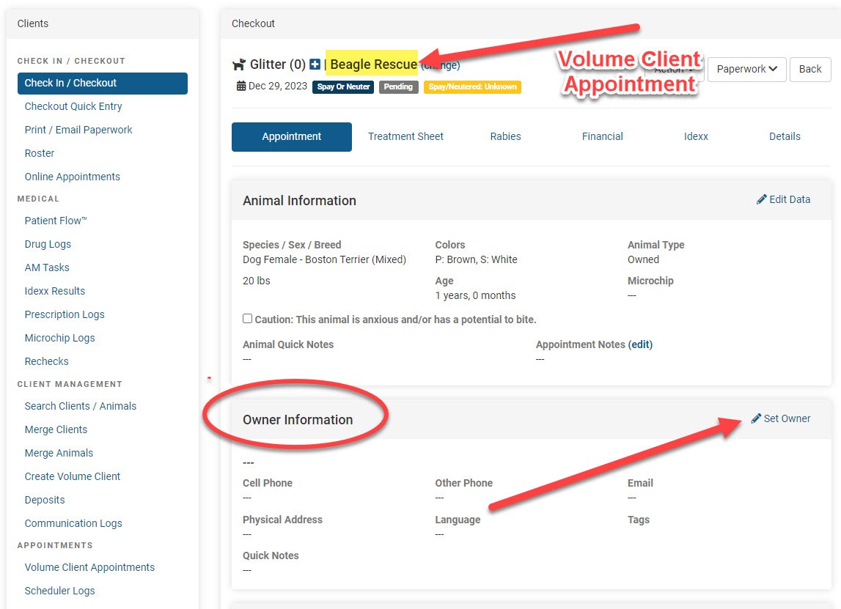Click the dog icon beside Glitter
841x609 pixels.
(x=239, y=65)
